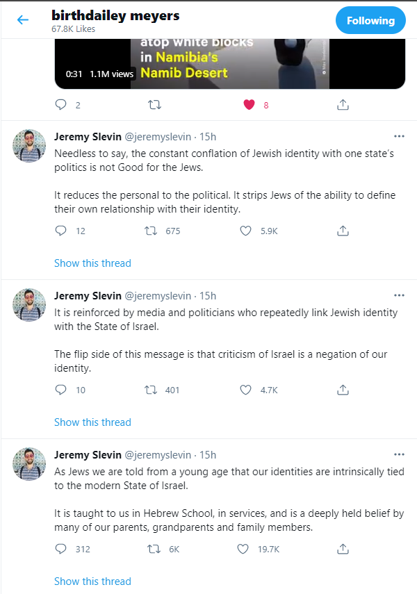This screenshot has width=417, height=594.
Task: Reply to the Namib Desert video tweet
Action: [x=60, y=104]
